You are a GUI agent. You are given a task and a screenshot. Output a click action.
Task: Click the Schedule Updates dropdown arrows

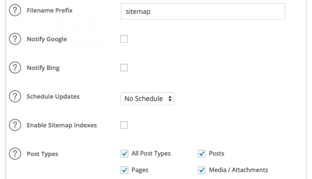(170, 99)
